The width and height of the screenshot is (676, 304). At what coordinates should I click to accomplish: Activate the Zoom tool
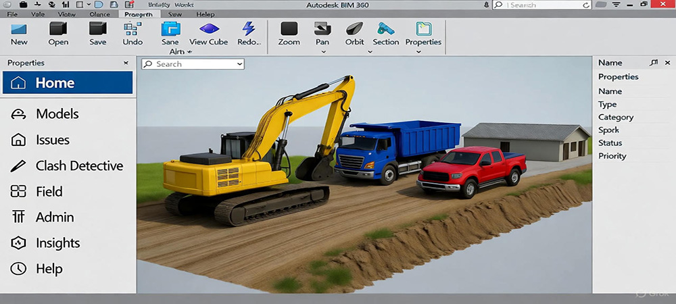pos(289,30)
